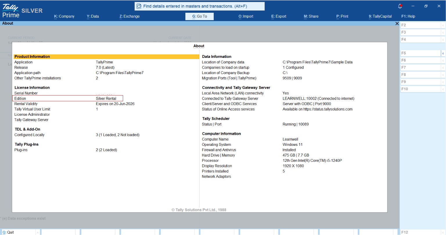Image resolution: width=446 pixels, height=235 pixels.
Task: Click the 'Tally Gateway Server' license label
Action: click(x=31, y=120)
